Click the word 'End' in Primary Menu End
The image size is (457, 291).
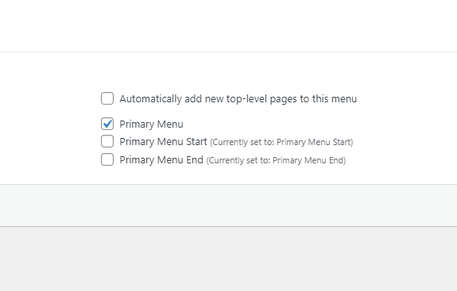(x=195, y=159)
